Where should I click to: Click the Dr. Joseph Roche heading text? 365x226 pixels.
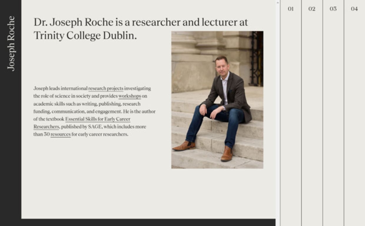pyautogui.click(x=74, y=22)
